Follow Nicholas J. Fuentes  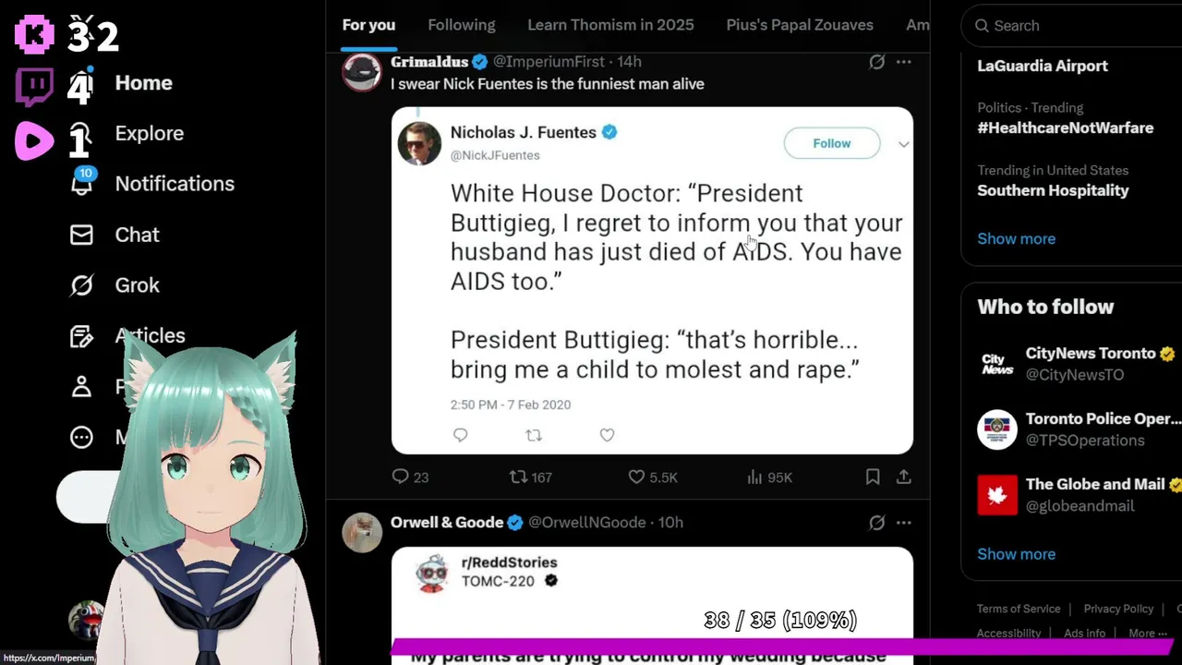coord(831,143)
